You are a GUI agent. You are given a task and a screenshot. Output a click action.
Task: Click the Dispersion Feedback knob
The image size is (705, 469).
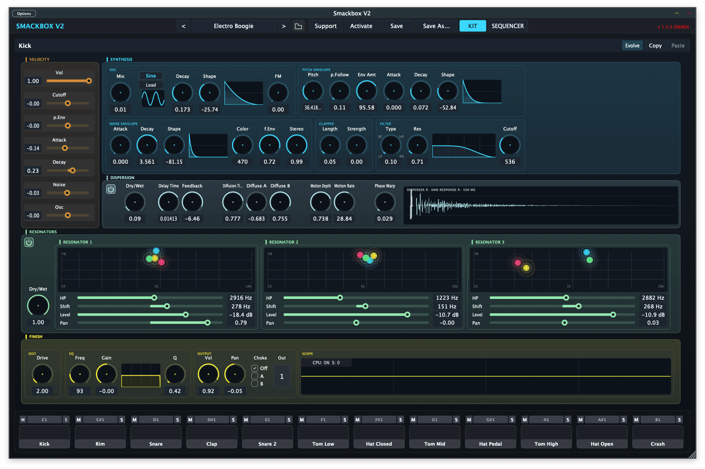click(x=192, y=202)
